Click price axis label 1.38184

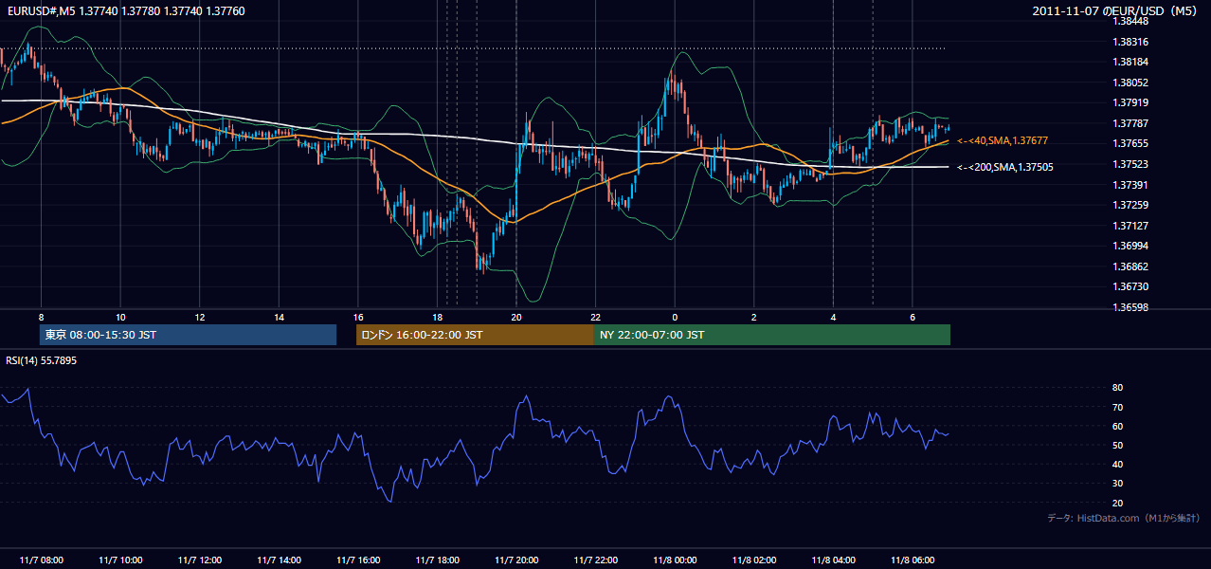pos(1130,62)
